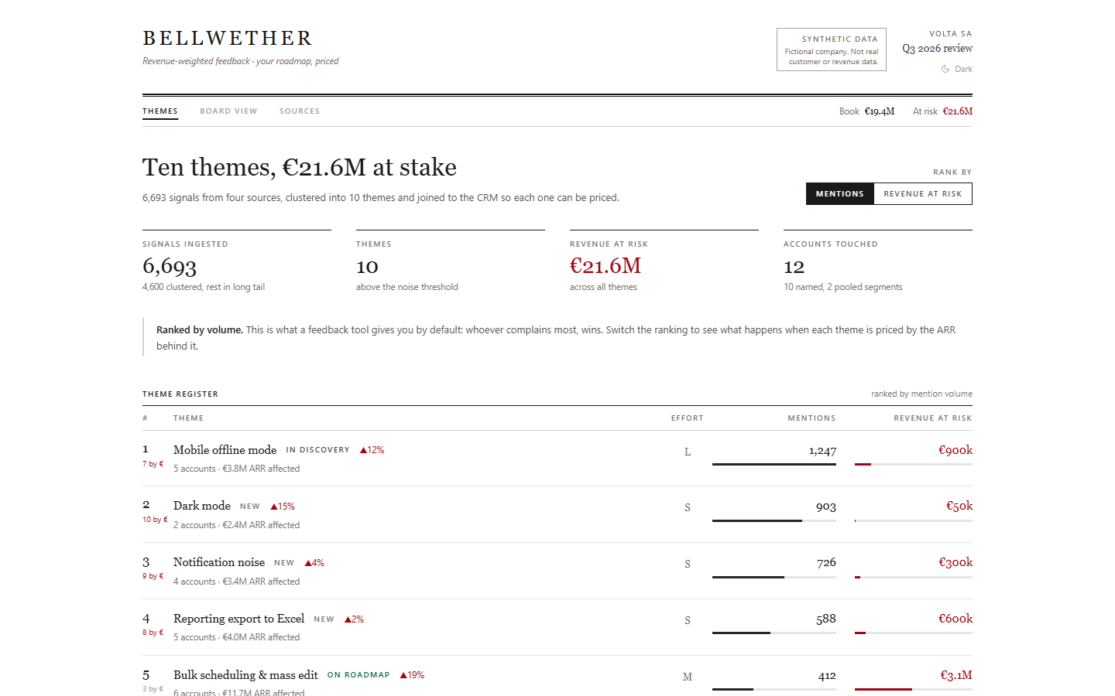Screen dimensions: 1115x696
Task: Click the Mobile offline mode mentions bar
Action: pyautogui.click(x=774, y=464)
